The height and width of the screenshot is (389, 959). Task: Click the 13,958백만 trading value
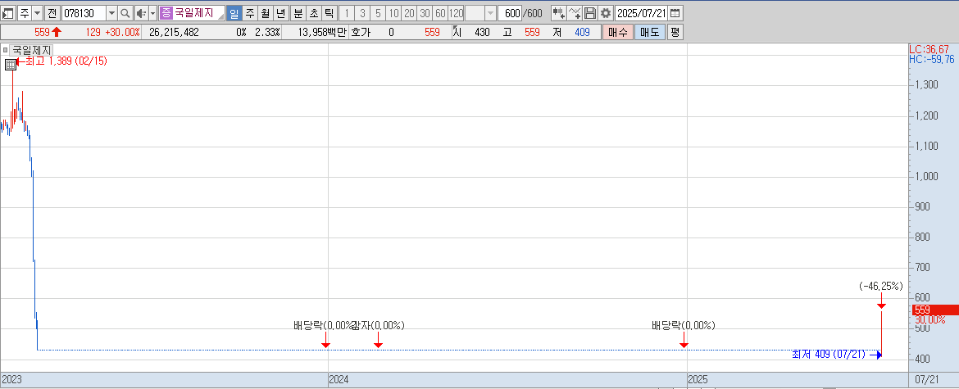[x=321, y=33]
